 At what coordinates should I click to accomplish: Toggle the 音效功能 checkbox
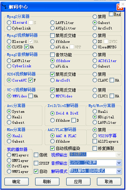[52, 55]
